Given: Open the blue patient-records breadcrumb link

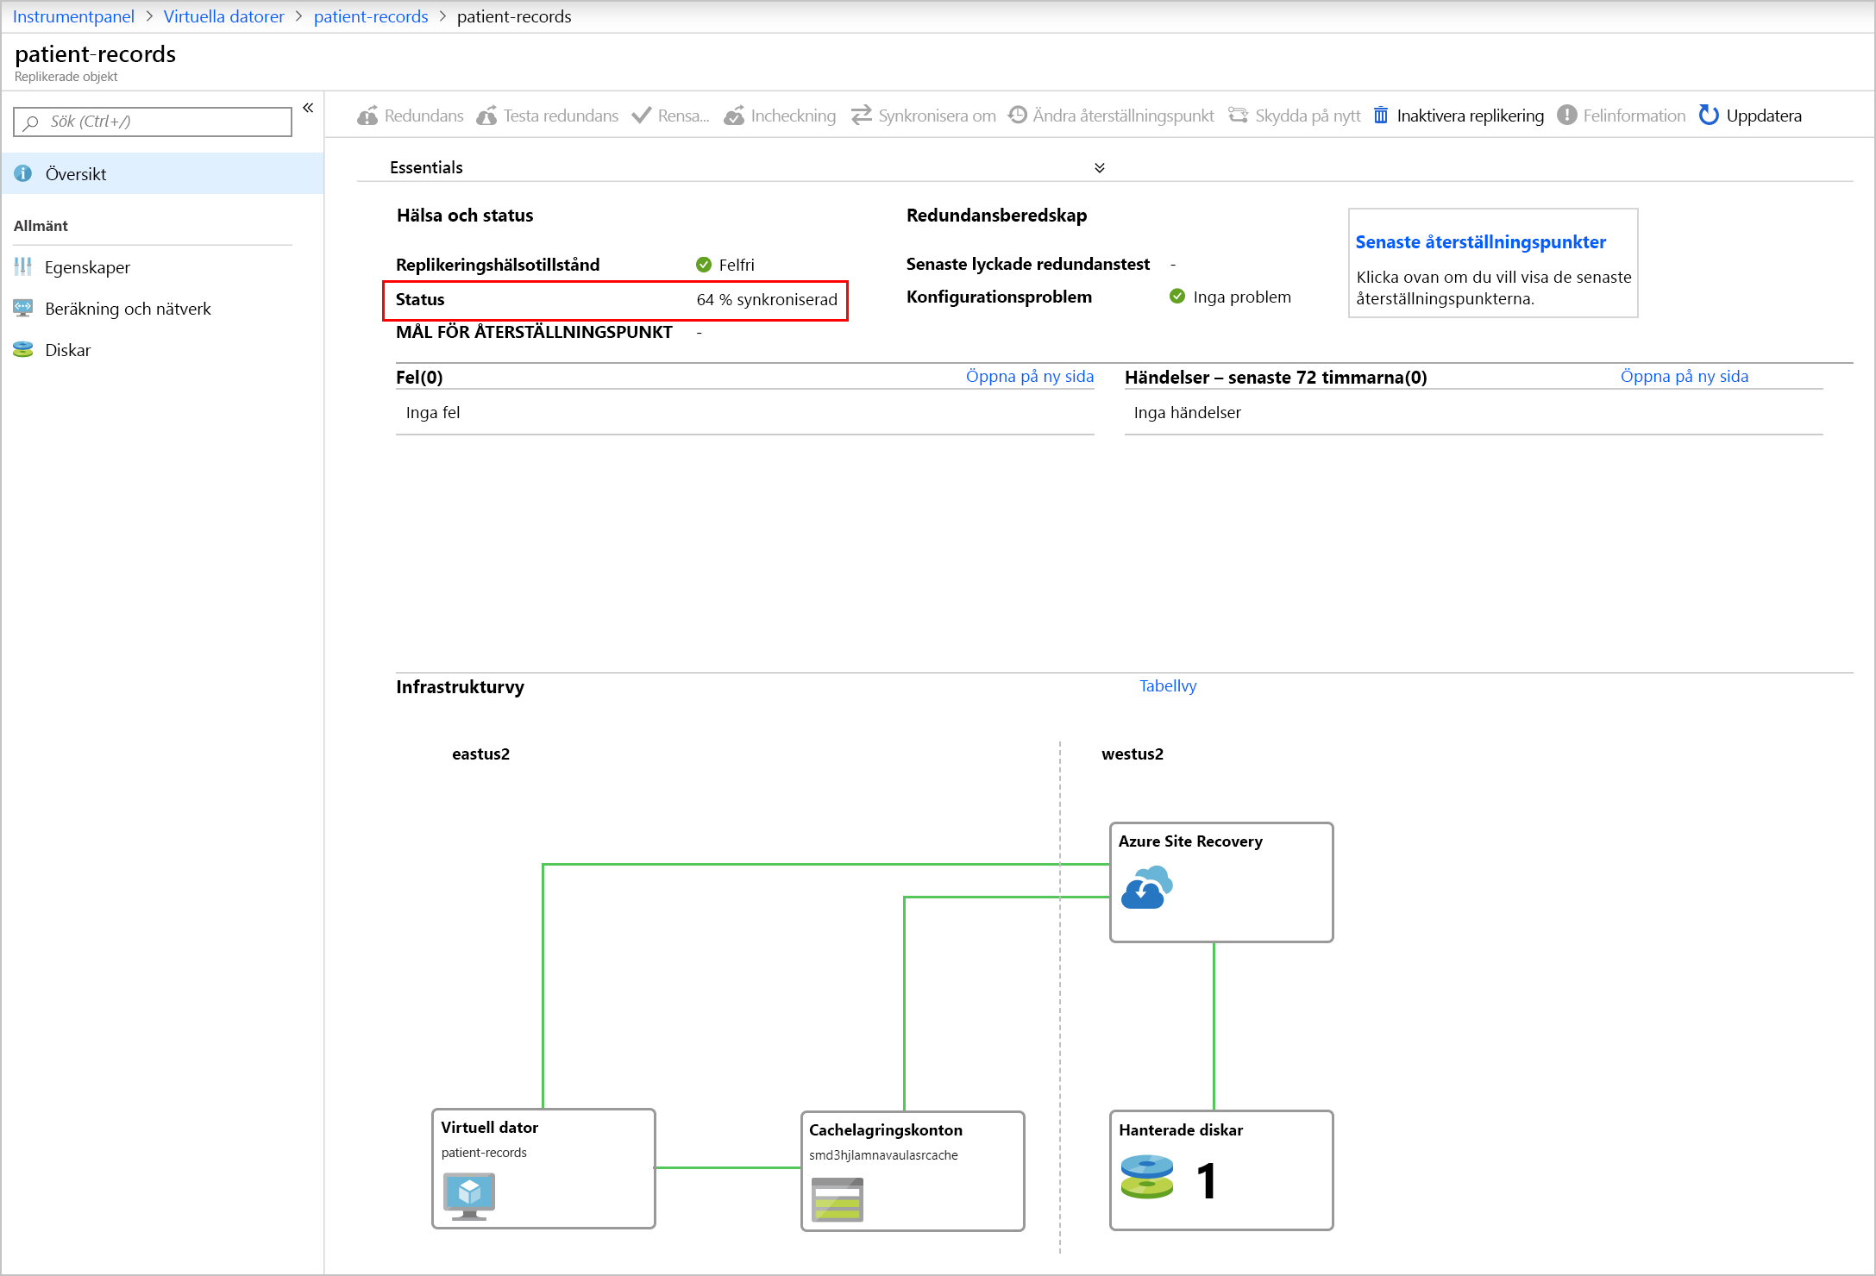Looking at the screenshot, I should (370, 16).
